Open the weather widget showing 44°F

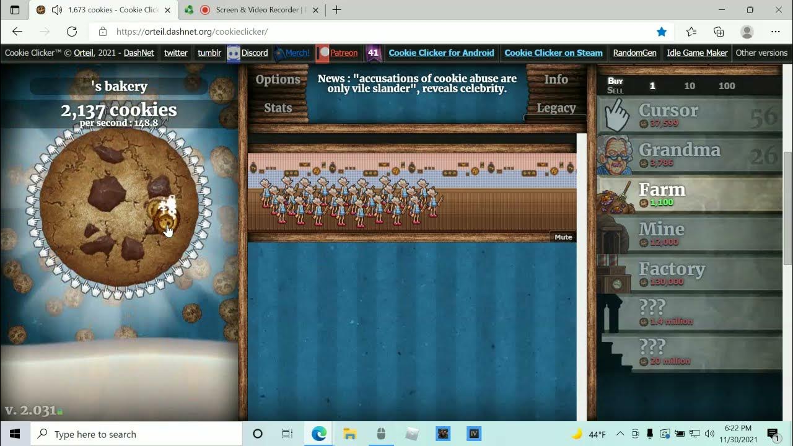tap(589, 434)
